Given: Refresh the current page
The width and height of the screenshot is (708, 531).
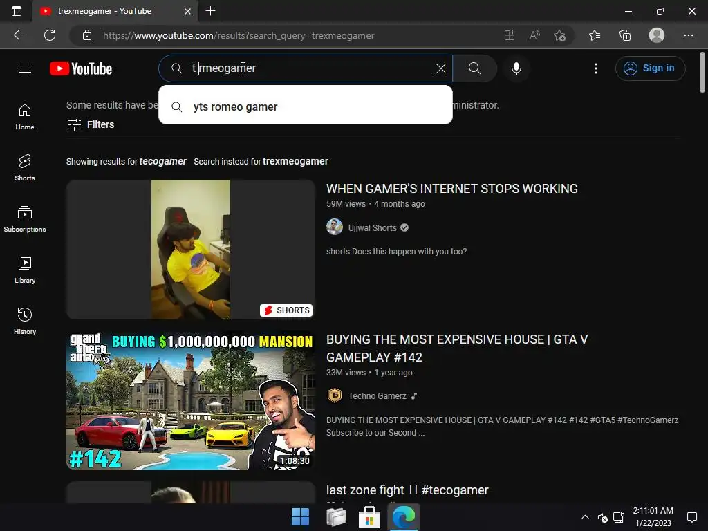Looking at the screenshot, I should tap(50, 35).
